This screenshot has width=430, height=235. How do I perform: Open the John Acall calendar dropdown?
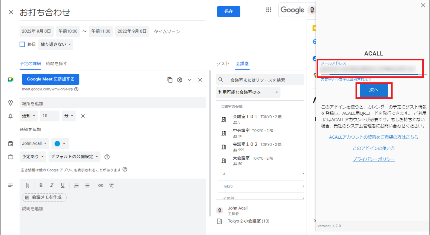click(34, 144)
